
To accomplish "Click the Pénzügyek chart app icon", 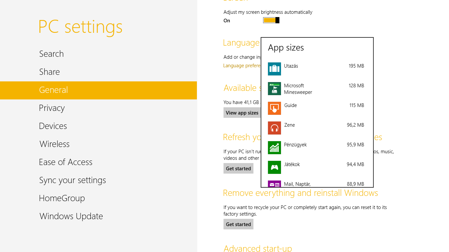I will pyautogui.click(x=274, y=148).
